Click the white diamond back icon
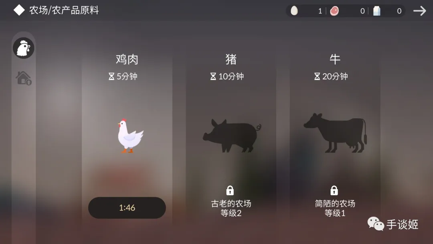Viewport: 433px width, 244px height. [19, 10]
